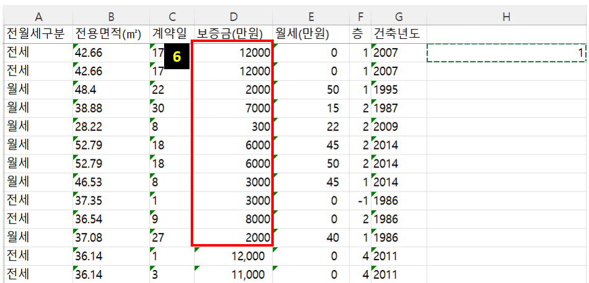Click 전세 in the 36.54 area row
Image resolution: width=589 pixels, height=283 pixels.
38,219
